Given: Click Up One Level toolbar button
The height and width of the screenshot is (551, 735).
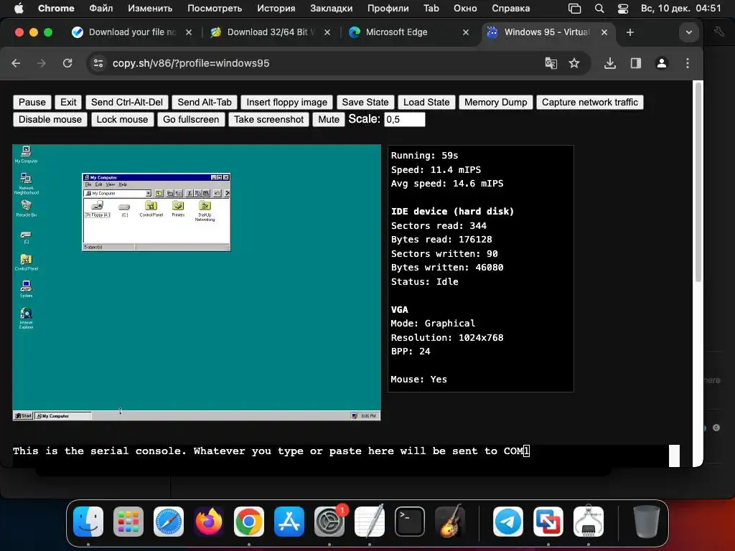Looking at the screenshot, I should [x=159, y=194].
